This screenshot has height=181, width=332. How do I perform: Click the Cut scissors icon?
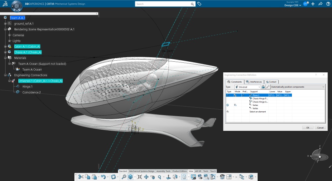(x=81, y=177)
